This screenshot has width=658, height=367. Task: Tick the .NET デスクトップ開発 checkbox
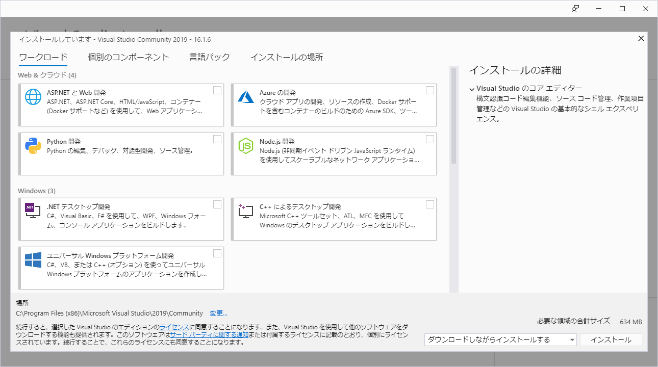pos(217,204)
